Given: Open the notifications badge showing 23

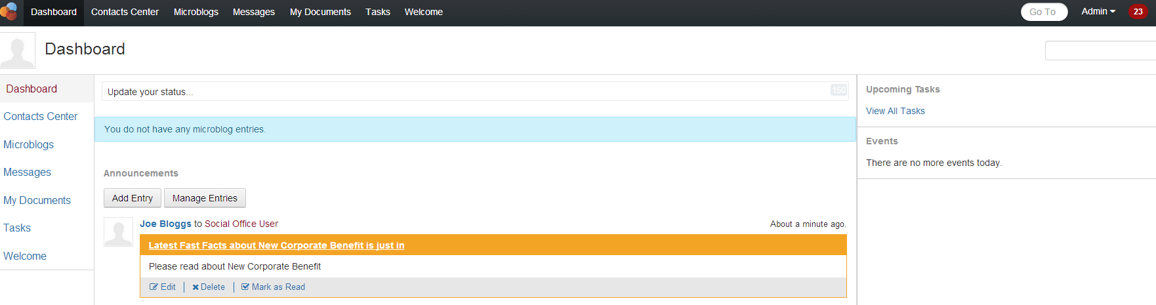Looking at the screenshot, I should (1138, 12).
